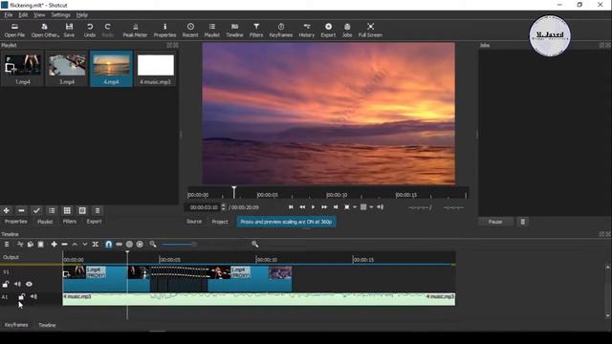Image resolution: width=612 pixels, height=344 pixels.
Task: Mute video track V1 audio
Action: pos(17,285)
